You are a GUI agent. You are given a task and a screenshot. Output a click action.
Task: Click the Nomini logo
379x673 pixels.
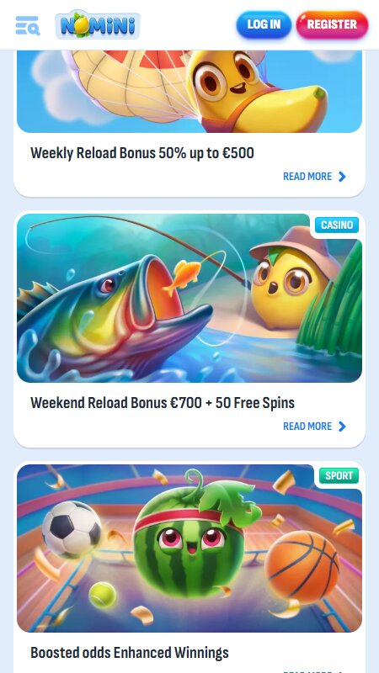click(98, 25)
